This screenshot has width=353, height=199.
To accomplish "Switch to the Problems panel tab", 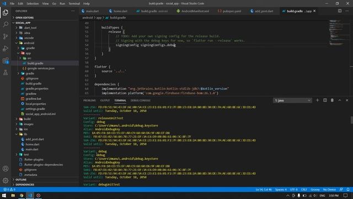I will (x=89, y=101).
